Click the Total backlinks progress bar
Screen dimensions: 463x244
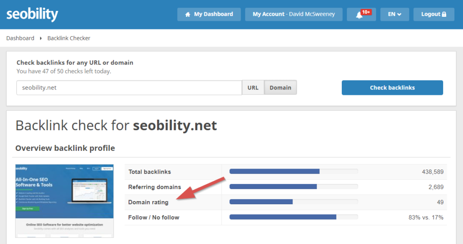pyautogui.click(x=293, y=171)
